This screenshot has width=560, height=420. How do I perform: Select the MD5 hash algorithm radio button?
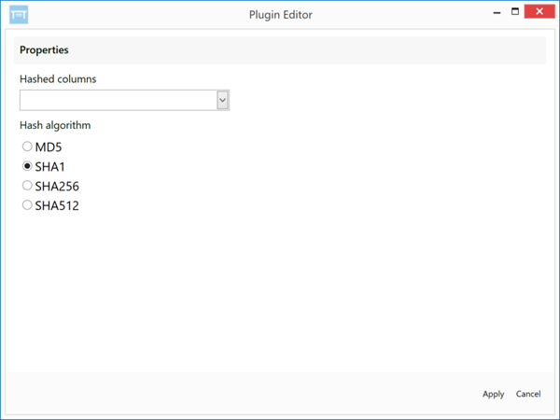27,147
